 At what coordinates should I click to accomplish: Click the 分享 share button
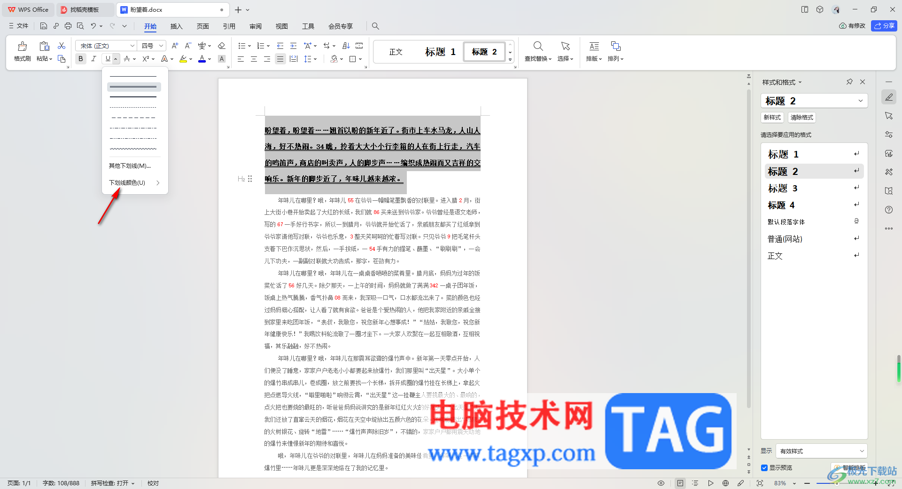(884, 26)
